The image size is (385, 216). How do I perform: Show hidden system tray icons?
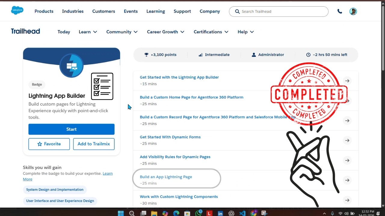point(324,213)
